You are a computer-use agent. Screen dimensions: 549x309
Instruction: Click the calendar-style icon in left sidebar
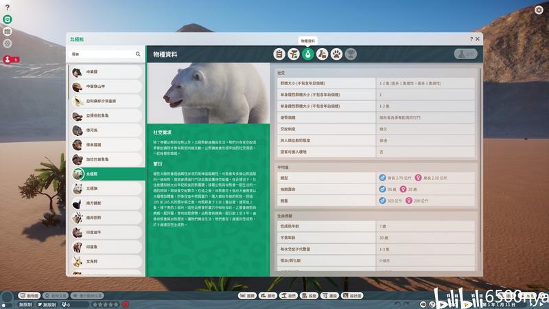coord(8,32)
